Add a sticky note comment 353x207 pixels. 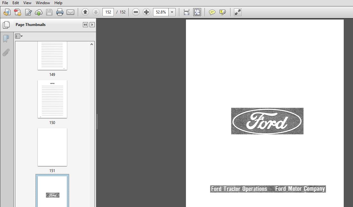(212, 12)
